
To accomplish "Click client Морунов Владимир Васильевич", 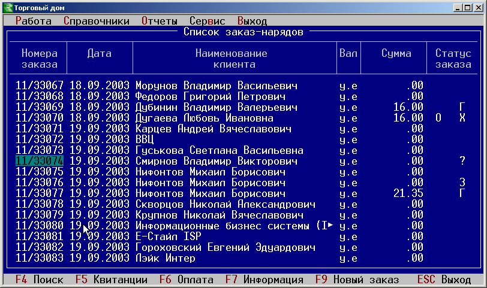I will click(x=217, y=85).
